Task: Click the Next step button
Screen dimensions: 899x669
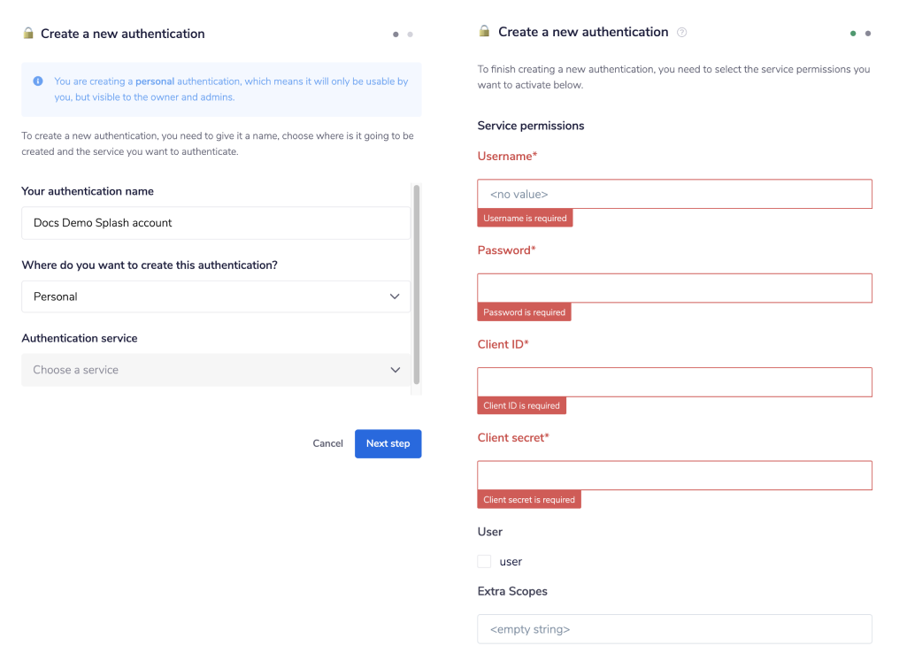Action: pos(388,443)
